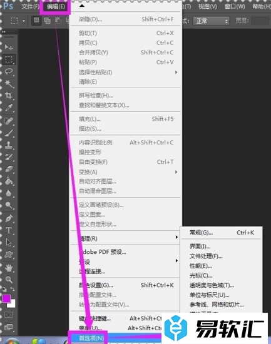Click the 宽度 width input field
The width and height of the screenshot is (271, 344).
(260, 21)
